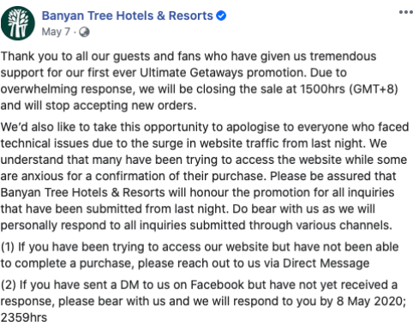Click 'honour the promotion for all inquiries' text

(x=292, y=192)
